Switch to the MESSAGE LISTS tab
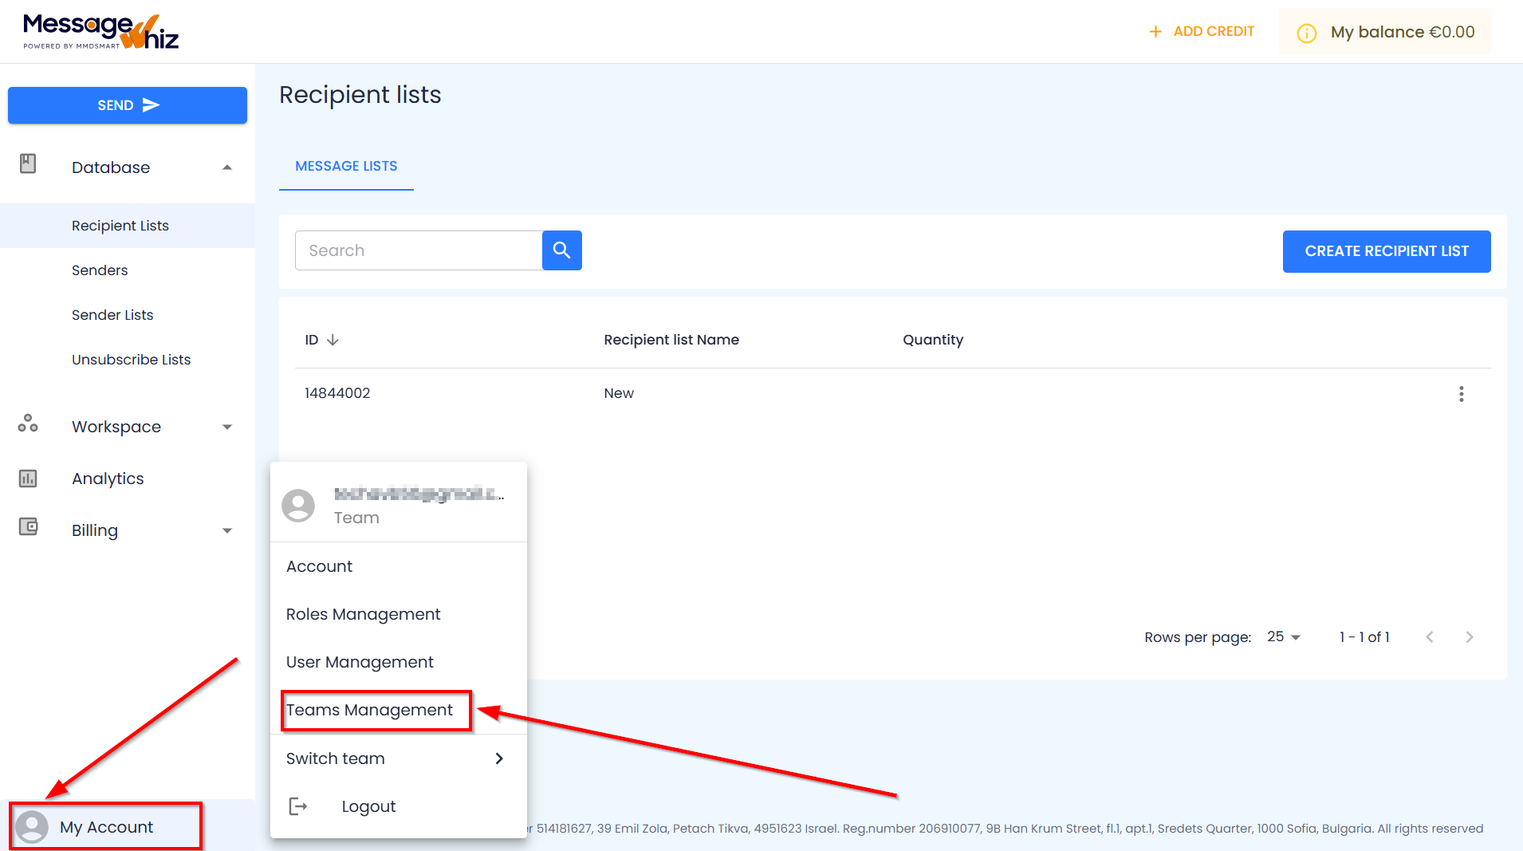Viewport: 1523px width, 851px height. coord(345,166)
